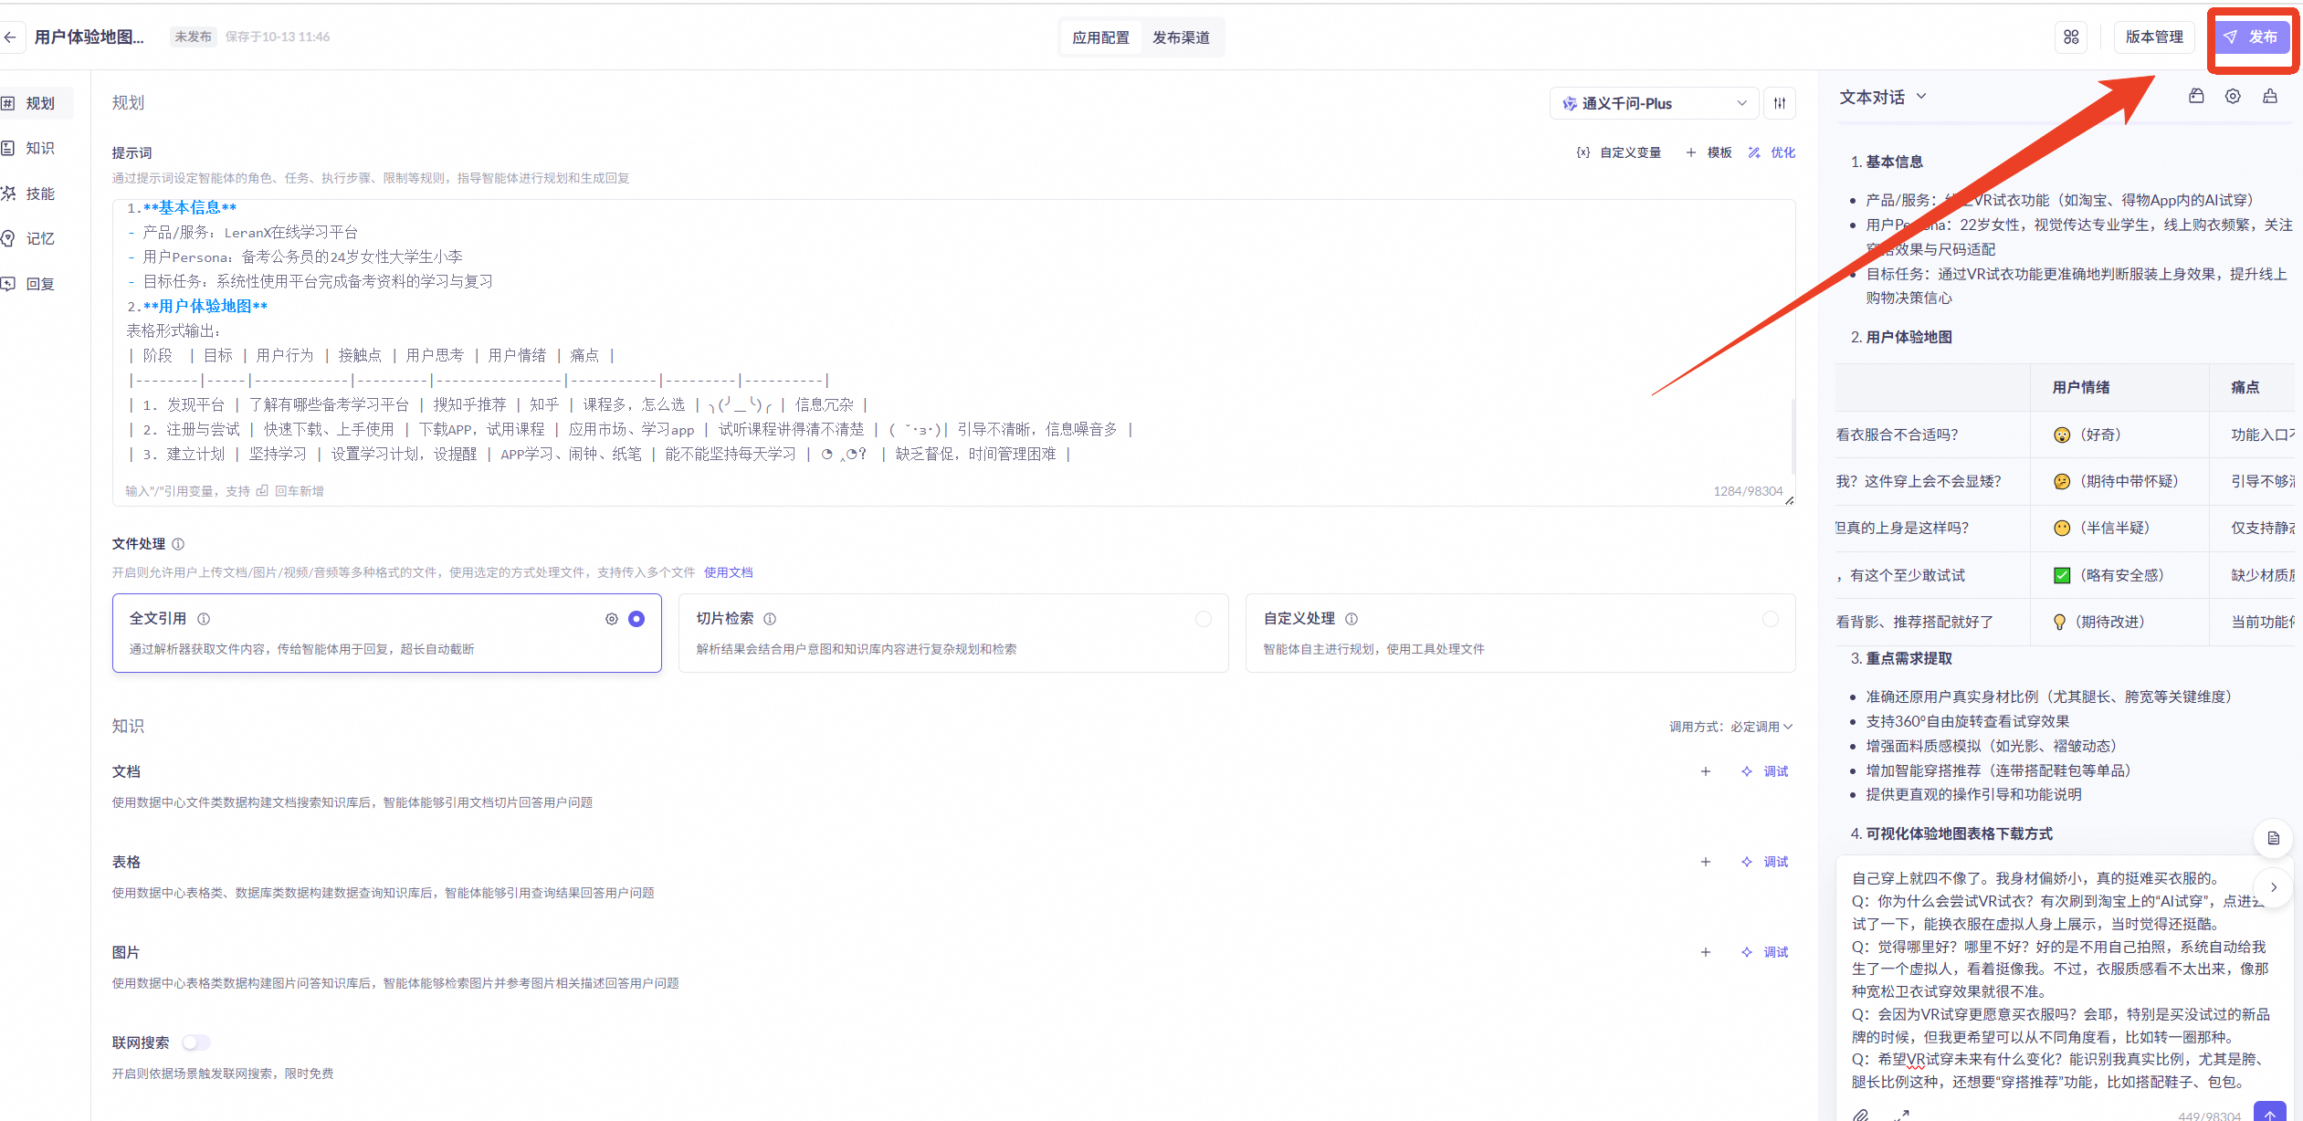
Task: Add a new 文档 knowledge base
Action: (x=1705, y=771)
